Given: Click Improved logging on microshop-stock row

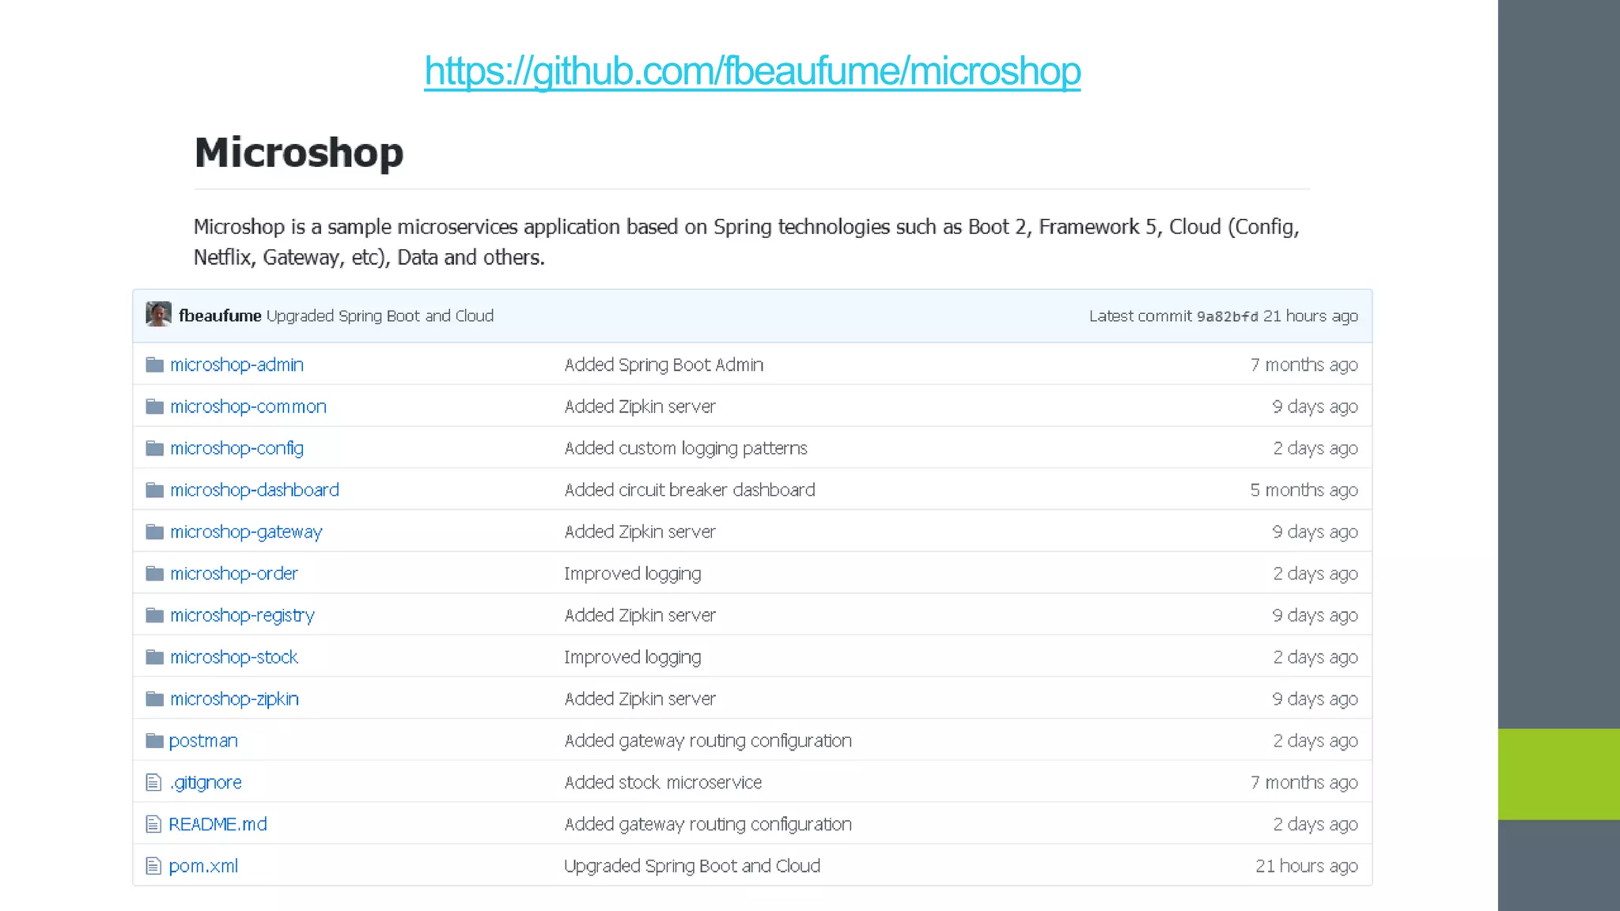Looking at the screenshot, I should (633, 657).
